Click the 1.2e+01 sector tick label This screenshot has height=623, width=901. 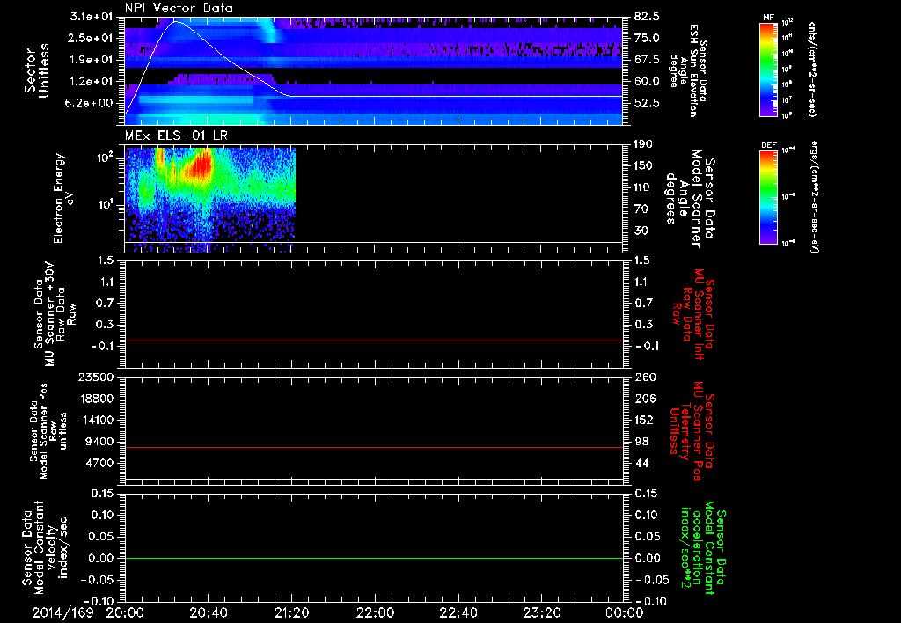[x=92, y=82]
